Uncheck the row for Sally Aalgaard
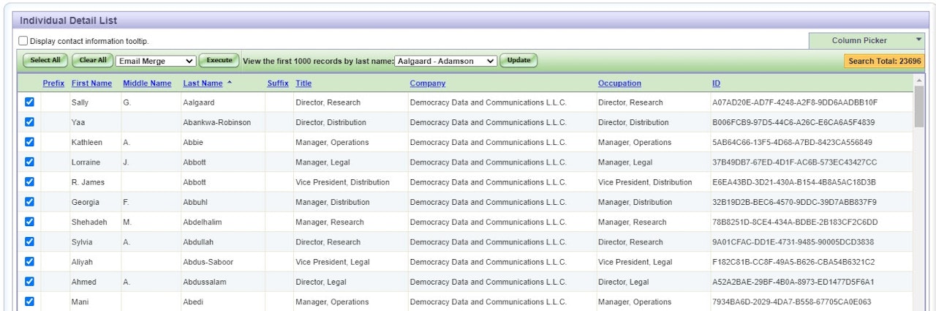 pos(29,102)
